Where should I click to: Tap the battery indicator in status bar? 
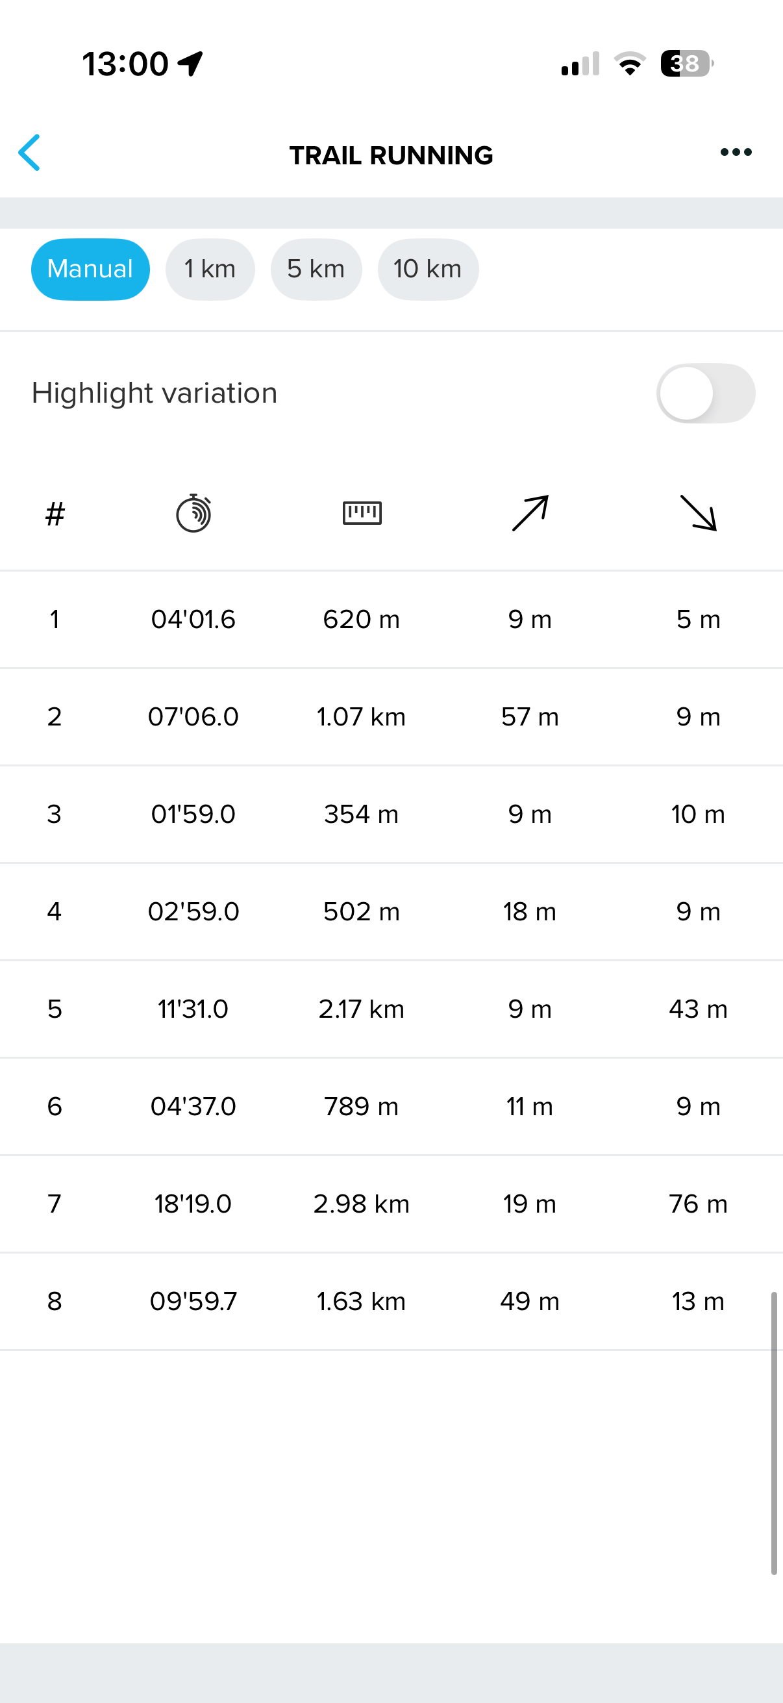point(686,64)
